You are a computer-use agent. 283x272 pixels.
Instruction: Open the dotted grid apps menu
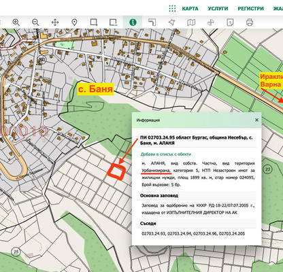point(172,9)
